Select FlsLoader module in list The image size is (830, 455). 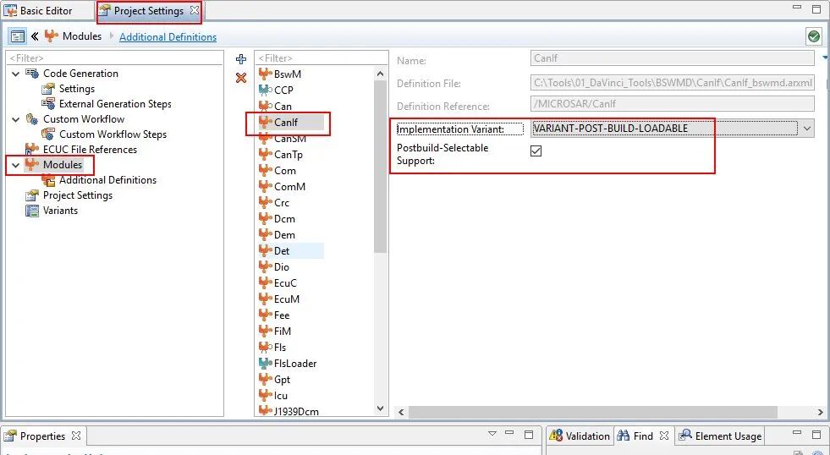[x=295, y=364]
